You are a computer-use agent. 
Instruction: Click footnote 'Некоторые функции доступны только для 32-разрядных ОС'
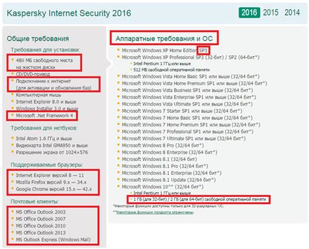point(168,206)
